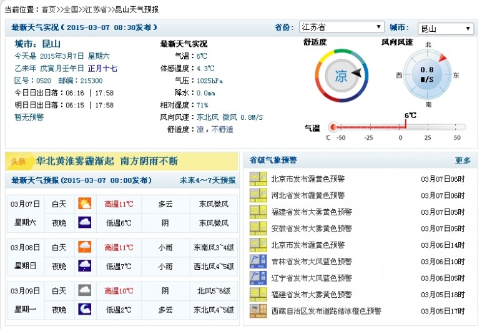
Task: Open the 未来4~7天预报 link
Action: 207,180
